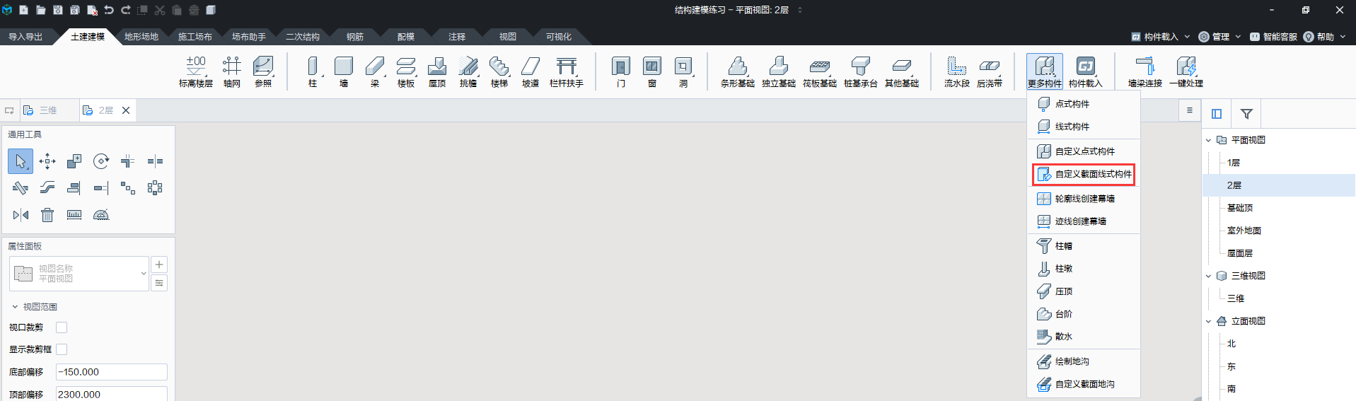The image size is (1356, 401).
Task: Toggle the 显示裁剪框 checkbox
Action: point(62,349)
